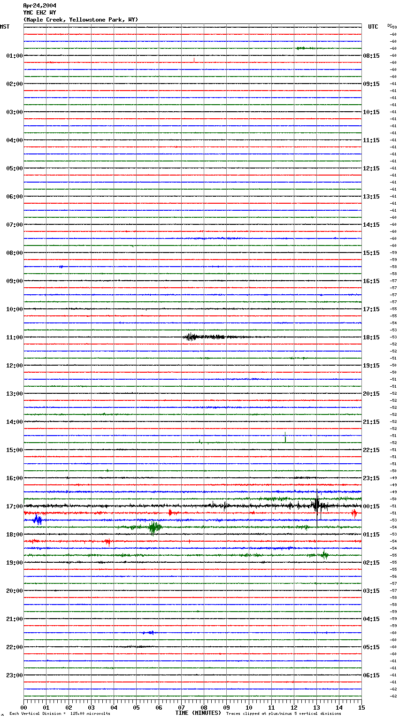Click minute label "13" on bottom axis

[x=316, y=707]
